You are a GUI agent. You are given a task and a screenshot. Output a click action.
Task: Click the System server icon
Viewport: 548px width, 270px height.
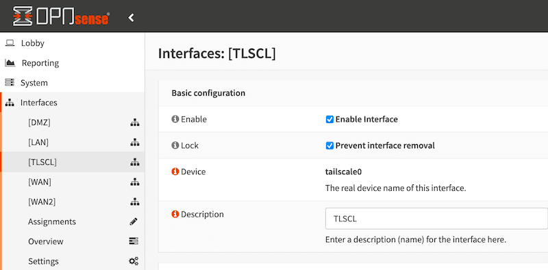click(x=10, y=83)
